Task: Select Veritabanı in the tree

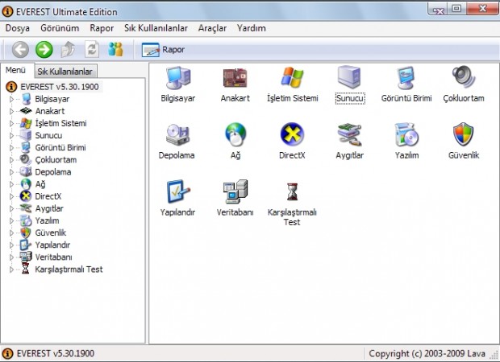Action: pyautogui.click(x=53, y=257)
